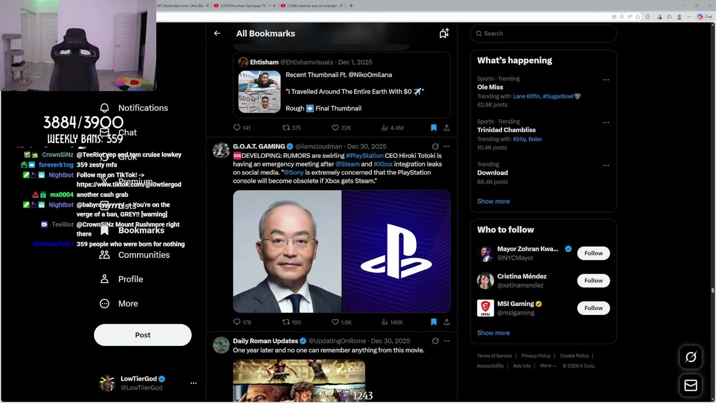The image size is (716, 403).
Task: Follow Mayor Zohran Kwa...
Action: pos(593,253)
